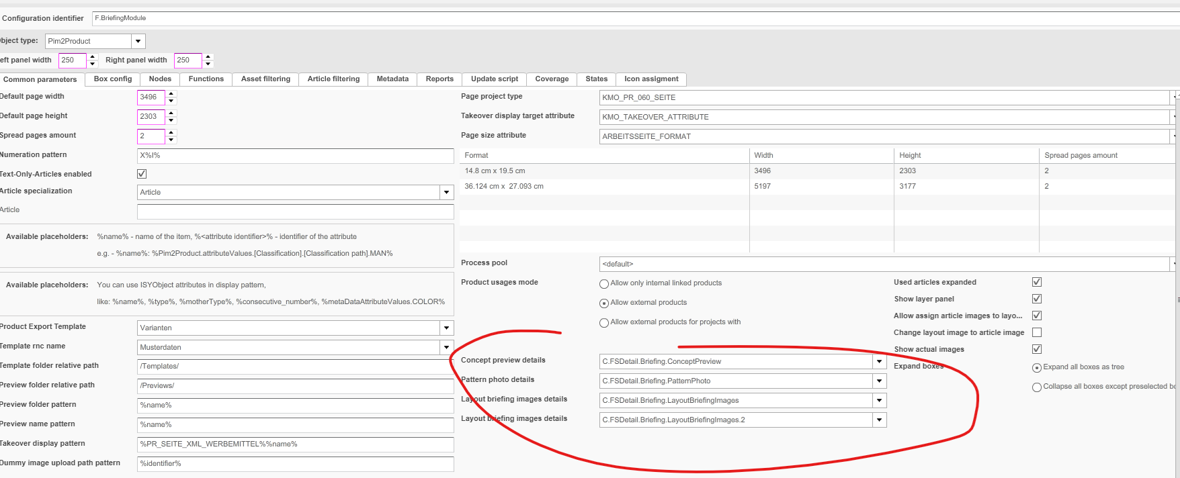Go to Update script tab
This screenshot has height=478, width=1180.
coord(494,79)
